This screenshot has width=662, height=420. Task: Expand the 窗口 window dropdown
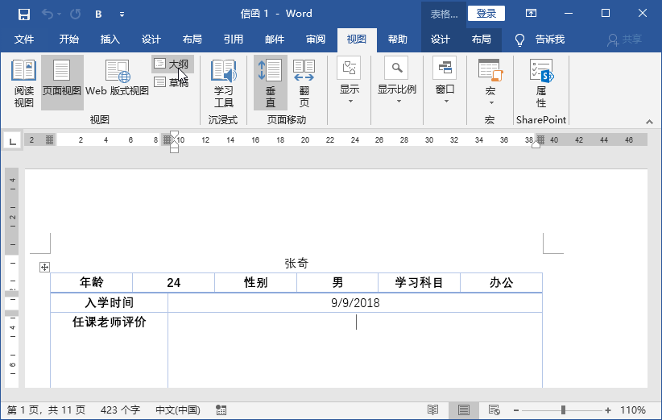pyautogui.click(x=445, y=81)
